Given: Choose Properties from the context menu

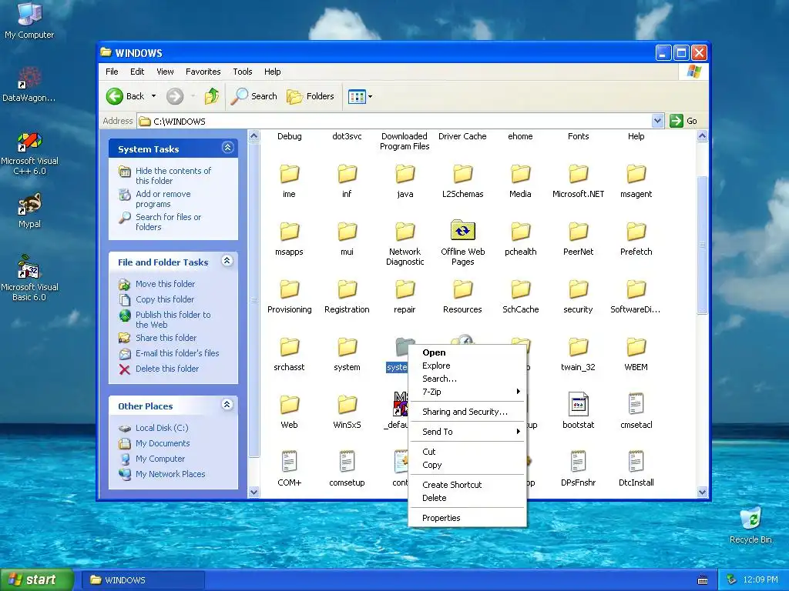Looking at the screenshot, I should pos(467,518).
